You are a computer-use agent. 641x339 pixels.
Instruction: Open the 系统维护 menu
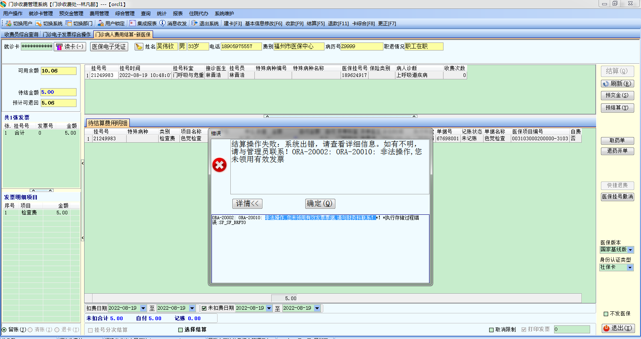click(x=224, y=14)
